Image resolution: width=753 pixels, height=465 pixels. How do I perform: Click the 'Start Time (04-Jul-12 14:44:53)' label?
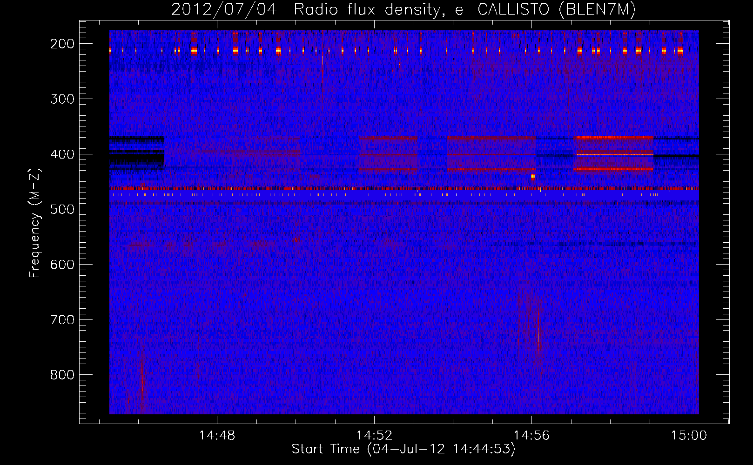click(x=403, y=449)
